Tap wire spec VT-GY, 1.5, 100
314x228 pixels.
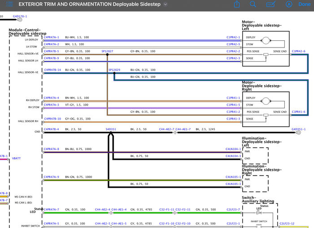click(77, 105)
